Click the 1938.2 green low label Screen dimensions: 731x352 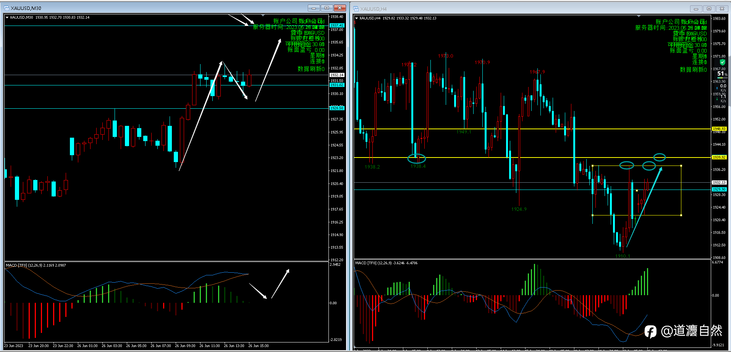[372, 167]
